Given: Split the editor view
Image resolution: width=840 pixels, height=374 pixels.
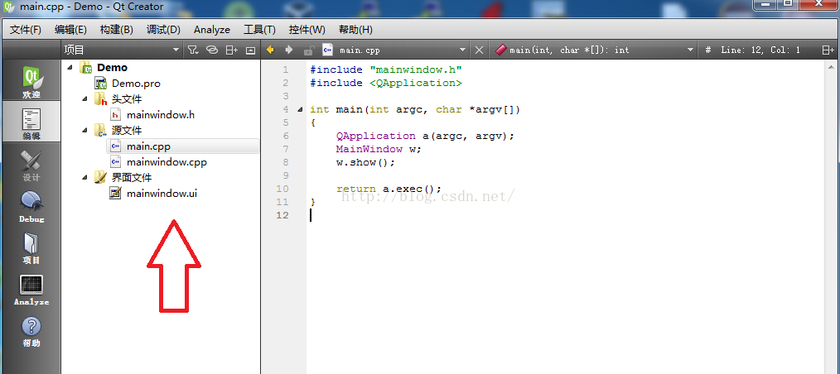Looking at the screenshot, I should 828,50.
